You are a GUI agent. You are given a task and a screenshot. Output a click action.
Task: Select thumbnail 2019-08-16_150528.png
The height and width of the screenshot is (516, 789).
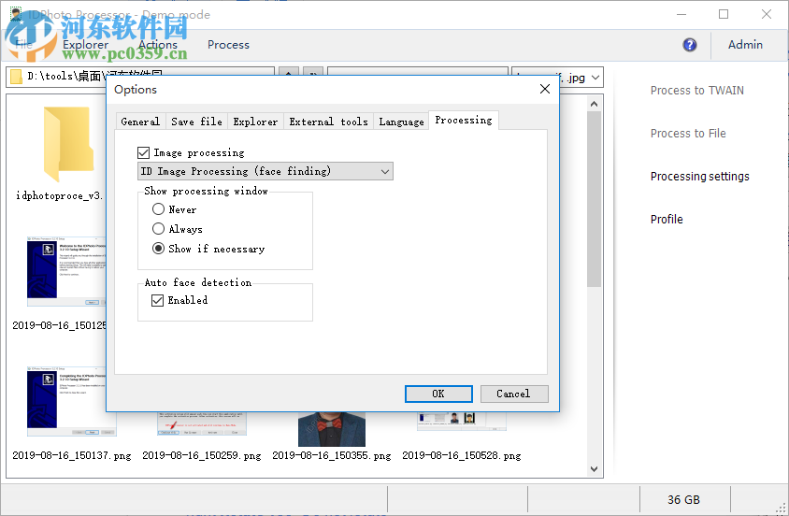[x=462, y=422]
